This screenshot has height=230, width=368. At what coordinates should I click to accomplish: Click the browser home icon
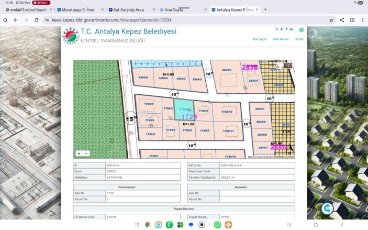tap(5, 20)
